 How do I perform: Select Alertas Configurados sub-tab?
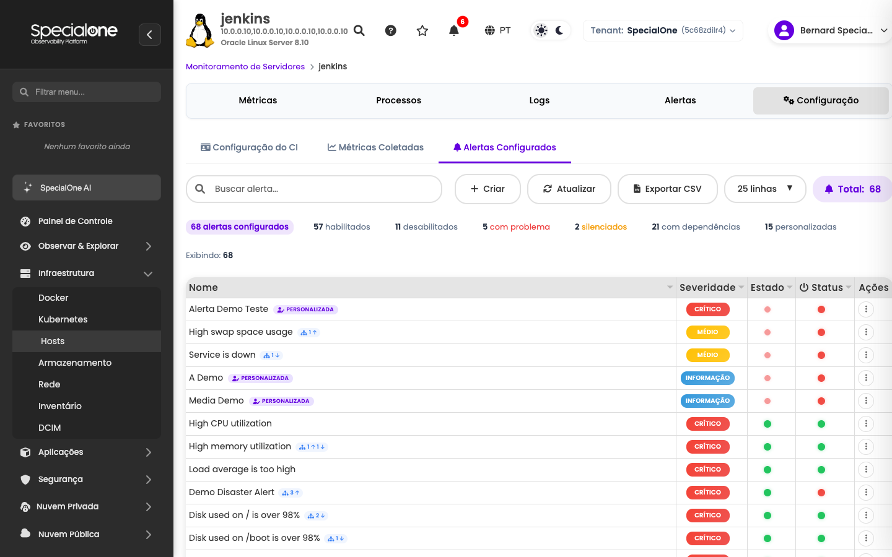tap(505, 147)
